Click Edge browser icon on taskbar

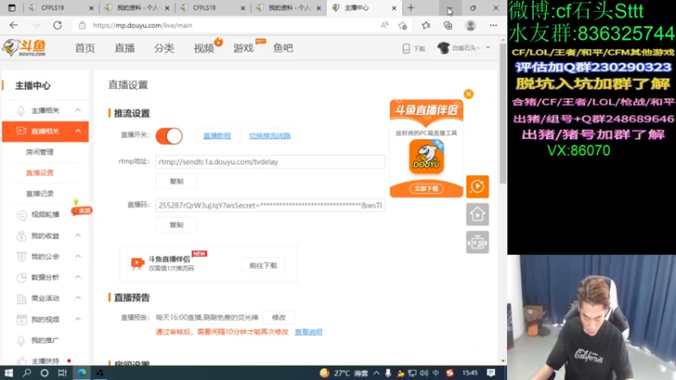point(81,372)
